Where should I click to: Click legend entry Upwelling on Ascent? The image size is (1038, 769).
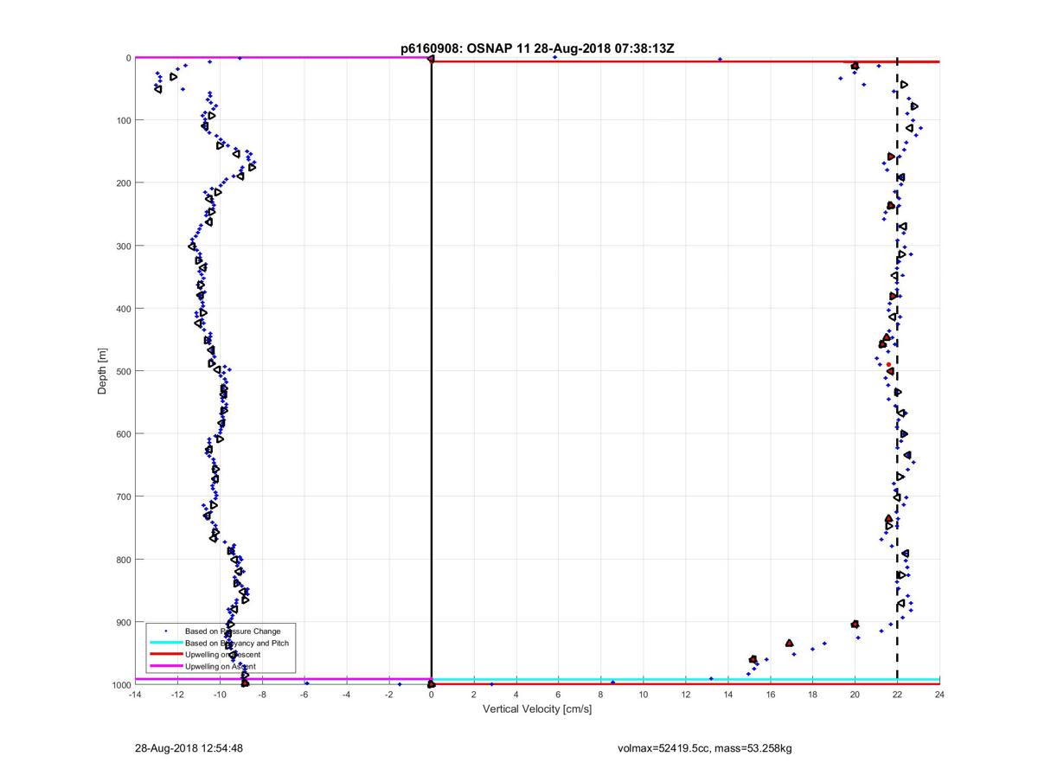pos(221,666)
